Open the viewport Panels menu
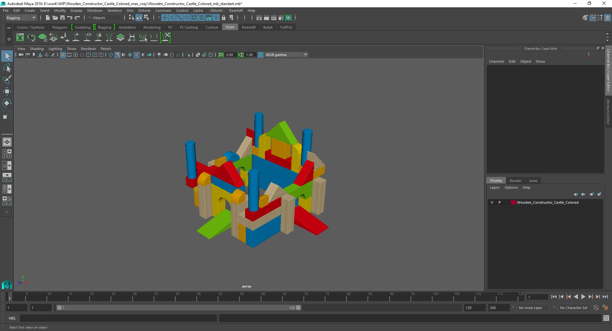The image size is (612, 331). tap(106, 49)
